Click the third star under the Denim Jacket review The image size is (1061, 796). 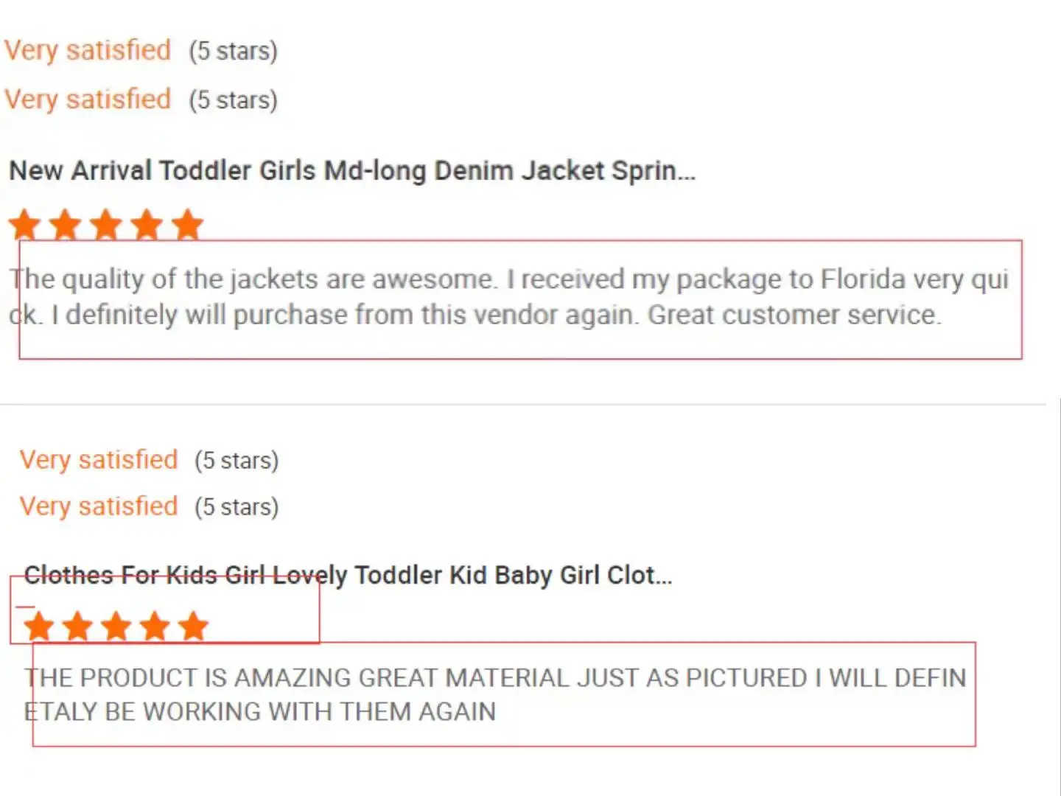pos(106,225)
